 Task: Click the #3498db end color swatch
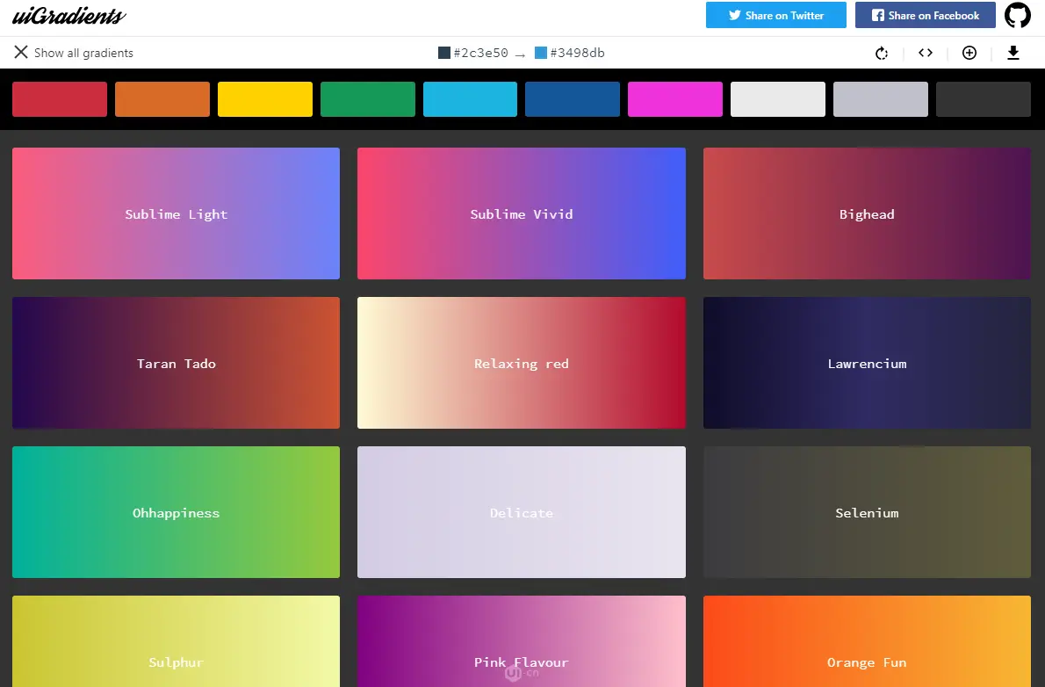click(x=540, y=53)
